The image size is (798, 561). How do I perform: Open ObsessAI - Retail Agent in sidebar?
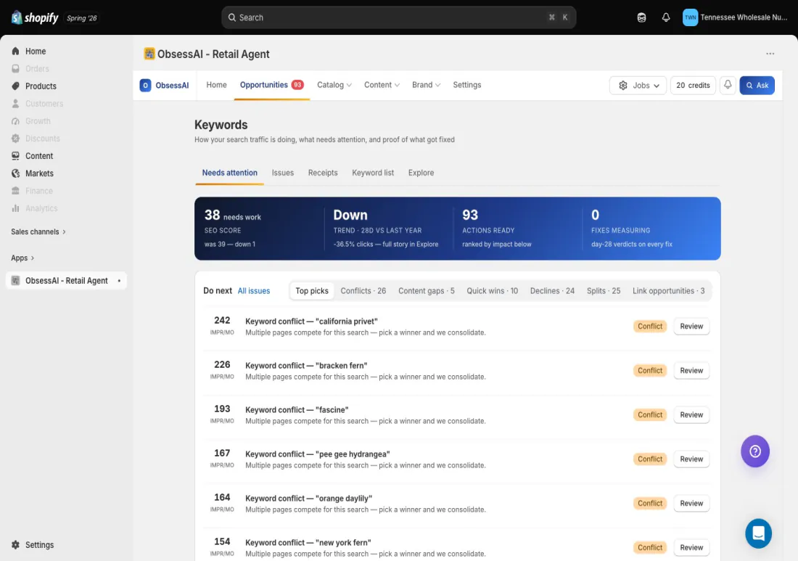point(66,280)
